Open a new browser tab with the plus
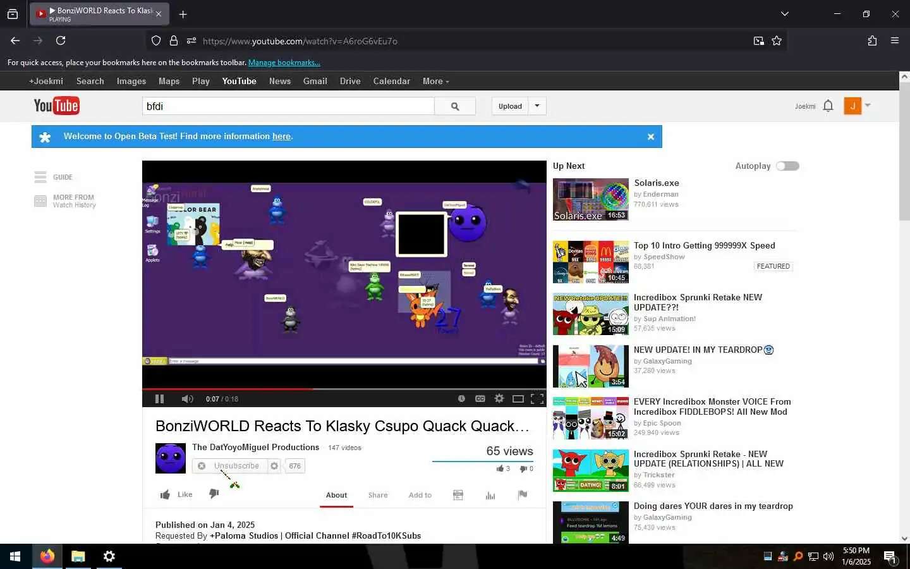This screenshot has height=569, width=910. [x=183, y=14]
